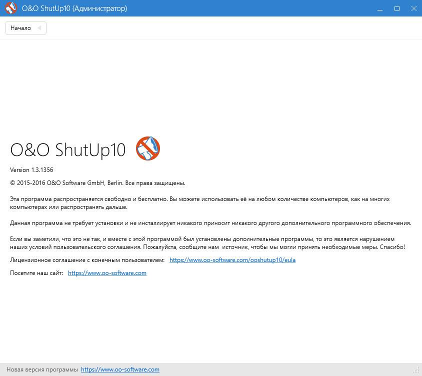Click the Начало back button
422x376 pixels.
25,28
